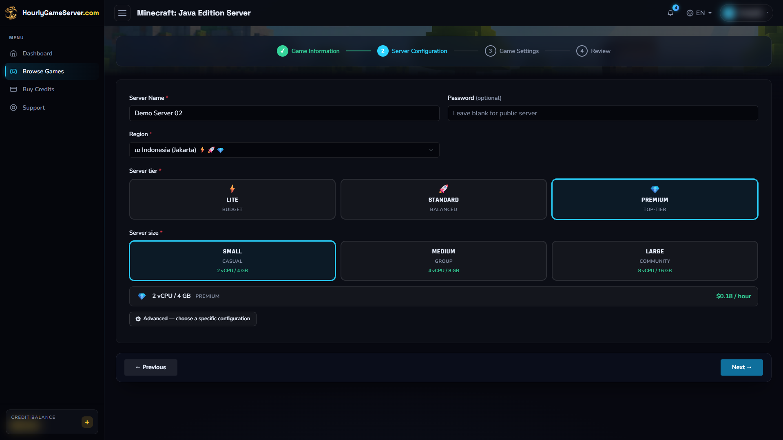
Task: Open Advanced specific configuration options
Action: (193, 319)
